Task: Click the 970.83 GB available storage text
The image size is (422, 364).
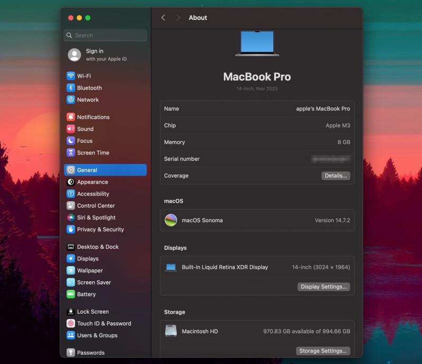Action: coord(306,331)
